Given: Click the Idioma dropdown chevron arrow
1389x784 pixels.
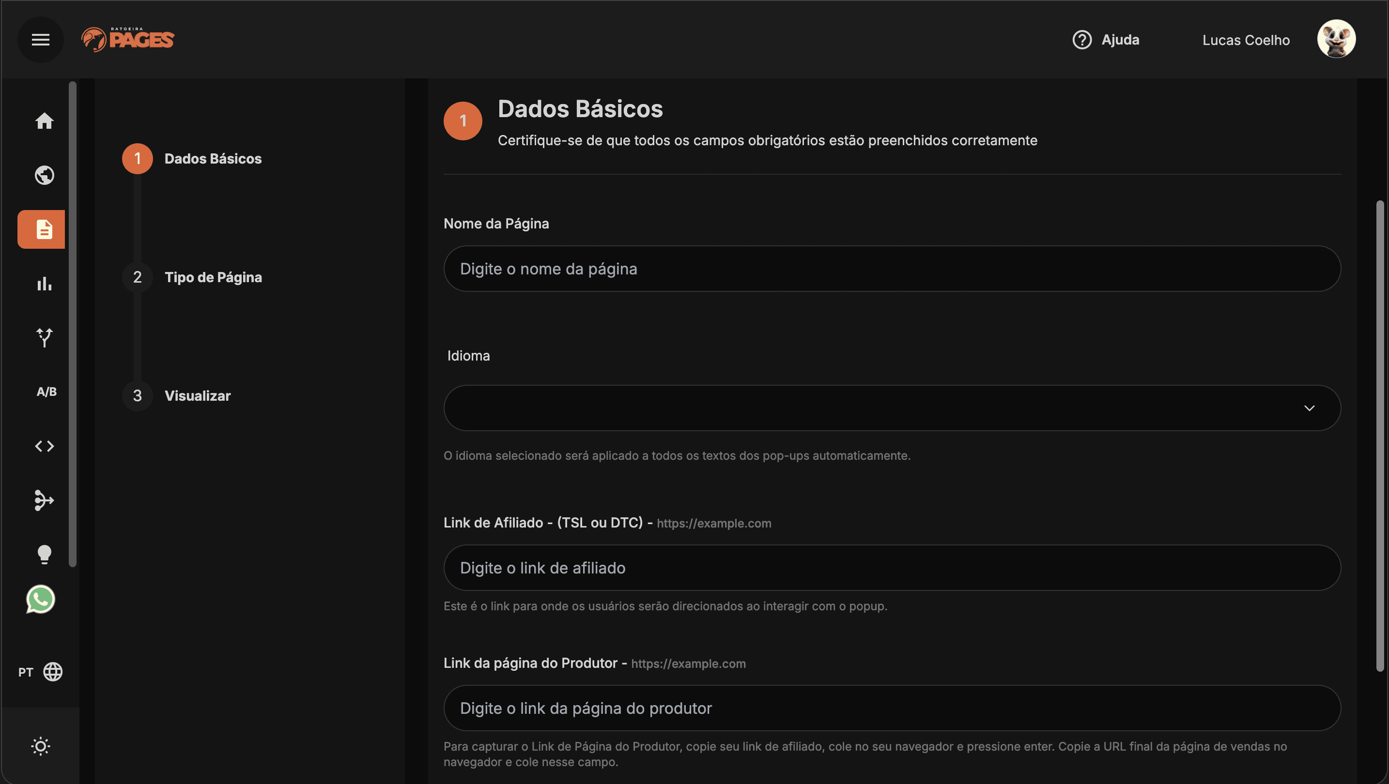Looking at the screenshot, I should (1309, 408).
